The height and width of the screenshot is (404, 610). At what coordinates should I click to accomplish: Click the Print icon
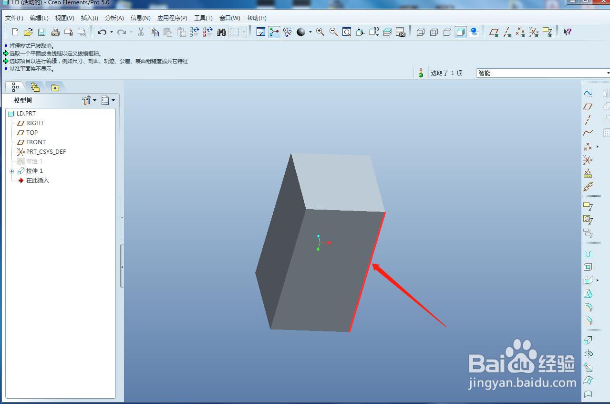(x=55, y=32)
